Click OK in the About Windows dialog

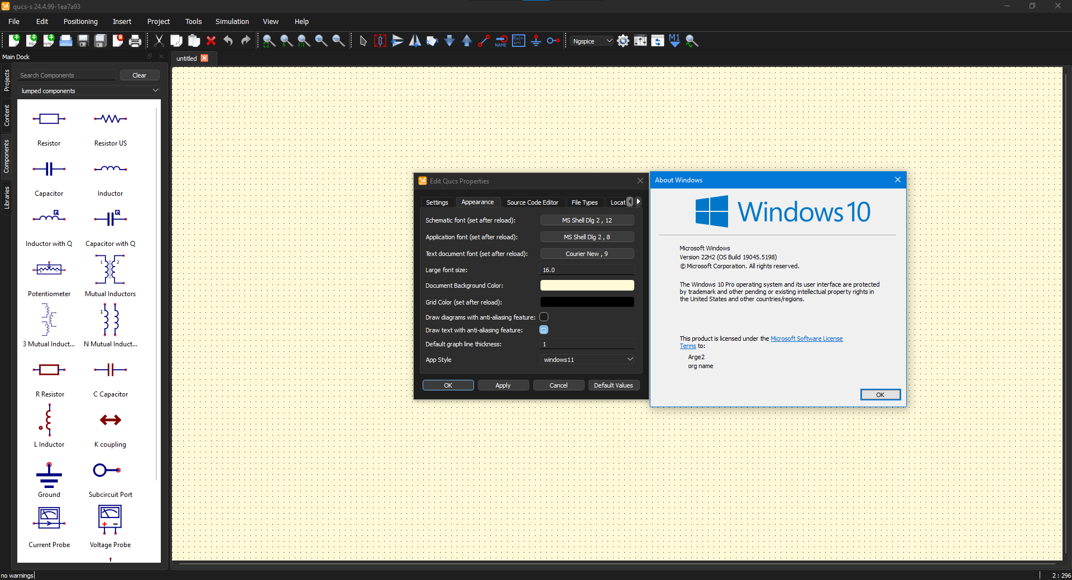[x=880, y=395]
